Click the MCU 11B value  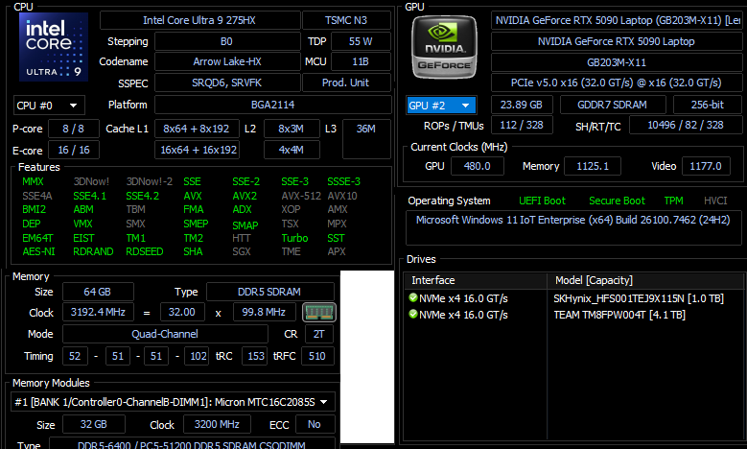361,62
